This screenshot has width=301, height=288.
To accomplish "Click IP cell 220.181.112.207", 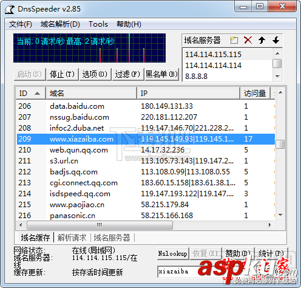I will [x=169, y=117].
